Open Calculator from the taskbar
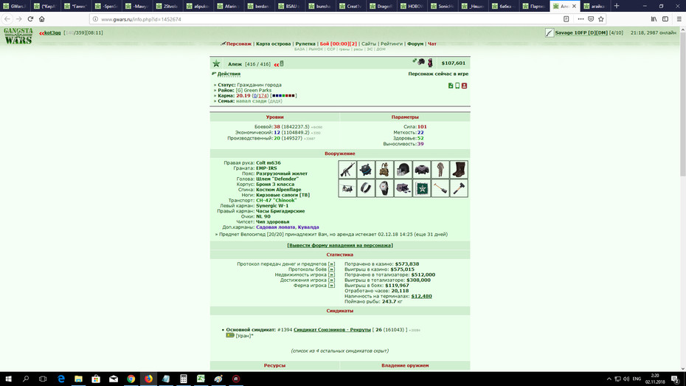Screen dimensions: 686x386 tap(184, 379)
